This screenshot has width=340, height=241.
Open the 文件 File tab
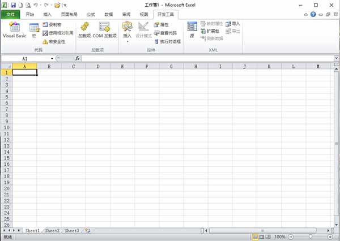10,14
